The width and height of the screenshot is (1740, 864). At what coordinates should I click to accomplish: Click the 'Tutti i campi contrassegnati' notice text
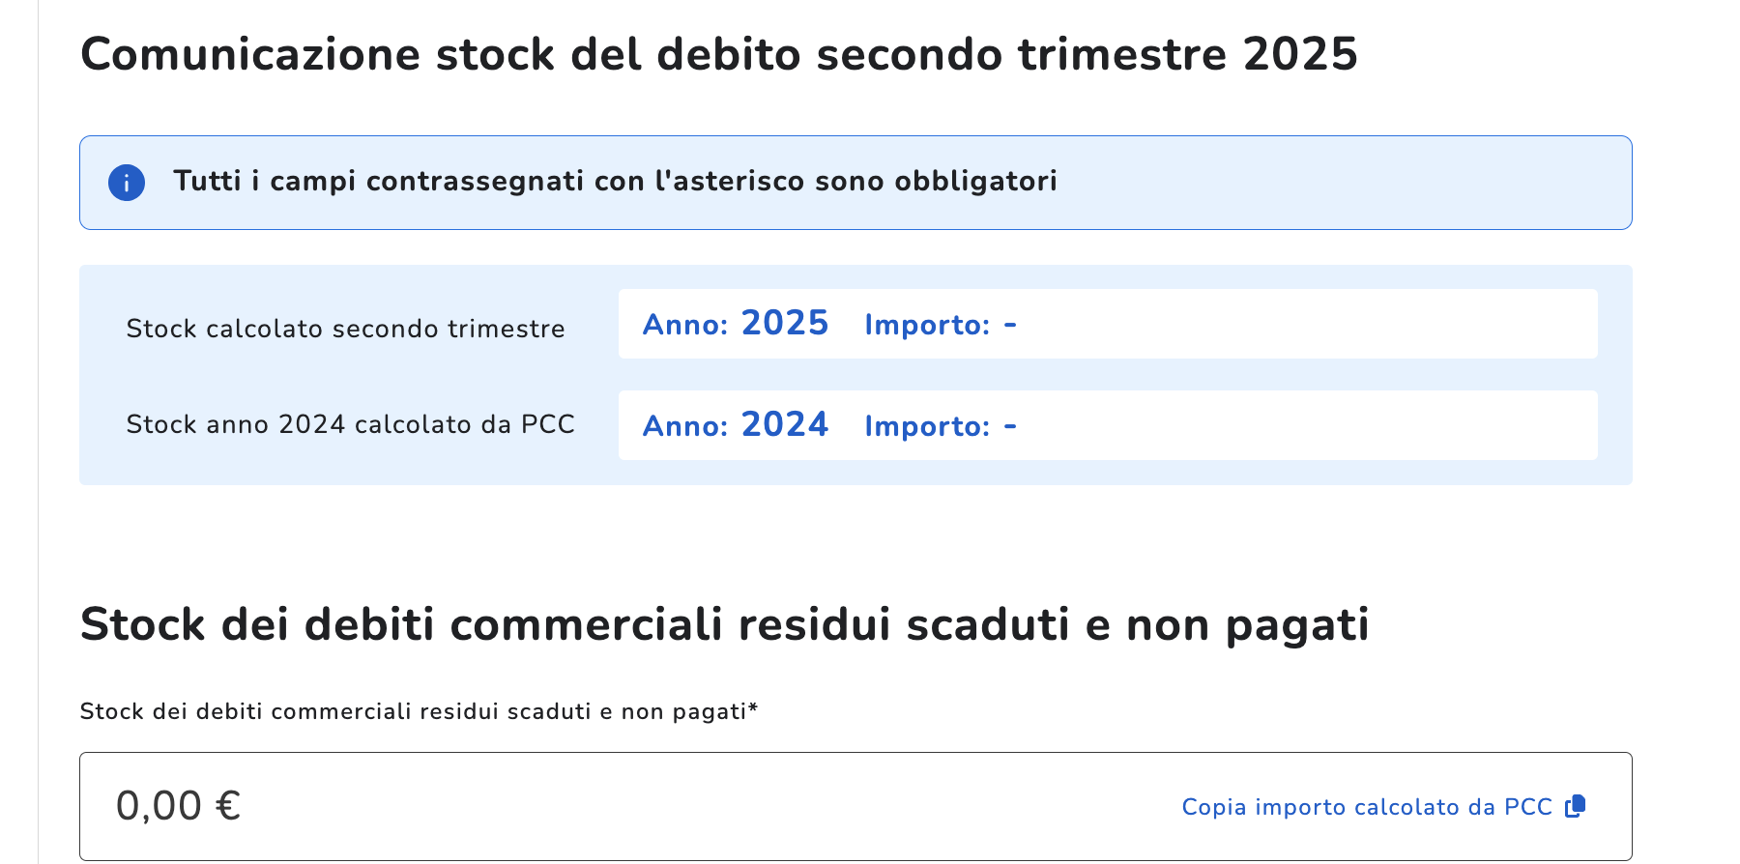click(615, 181)
